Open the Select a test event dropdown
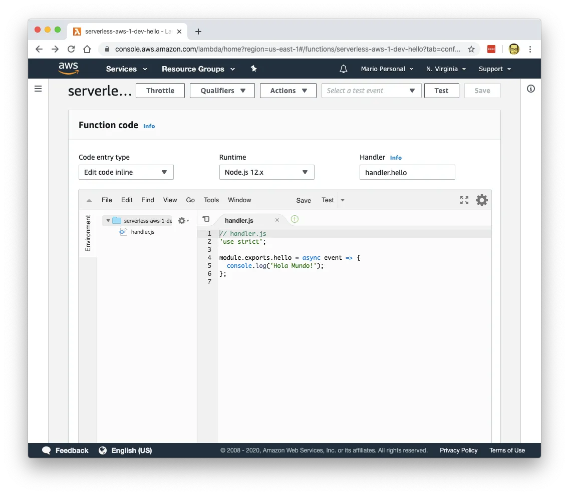 (371, 91)
